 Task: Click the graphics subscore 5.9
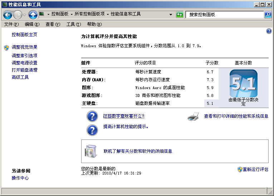(210, 88)
